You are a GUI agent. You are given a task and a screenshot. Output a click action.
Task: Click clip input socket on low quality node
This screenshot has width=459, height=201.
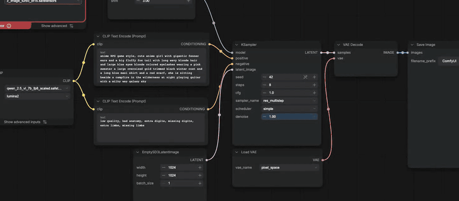point(94,109)
